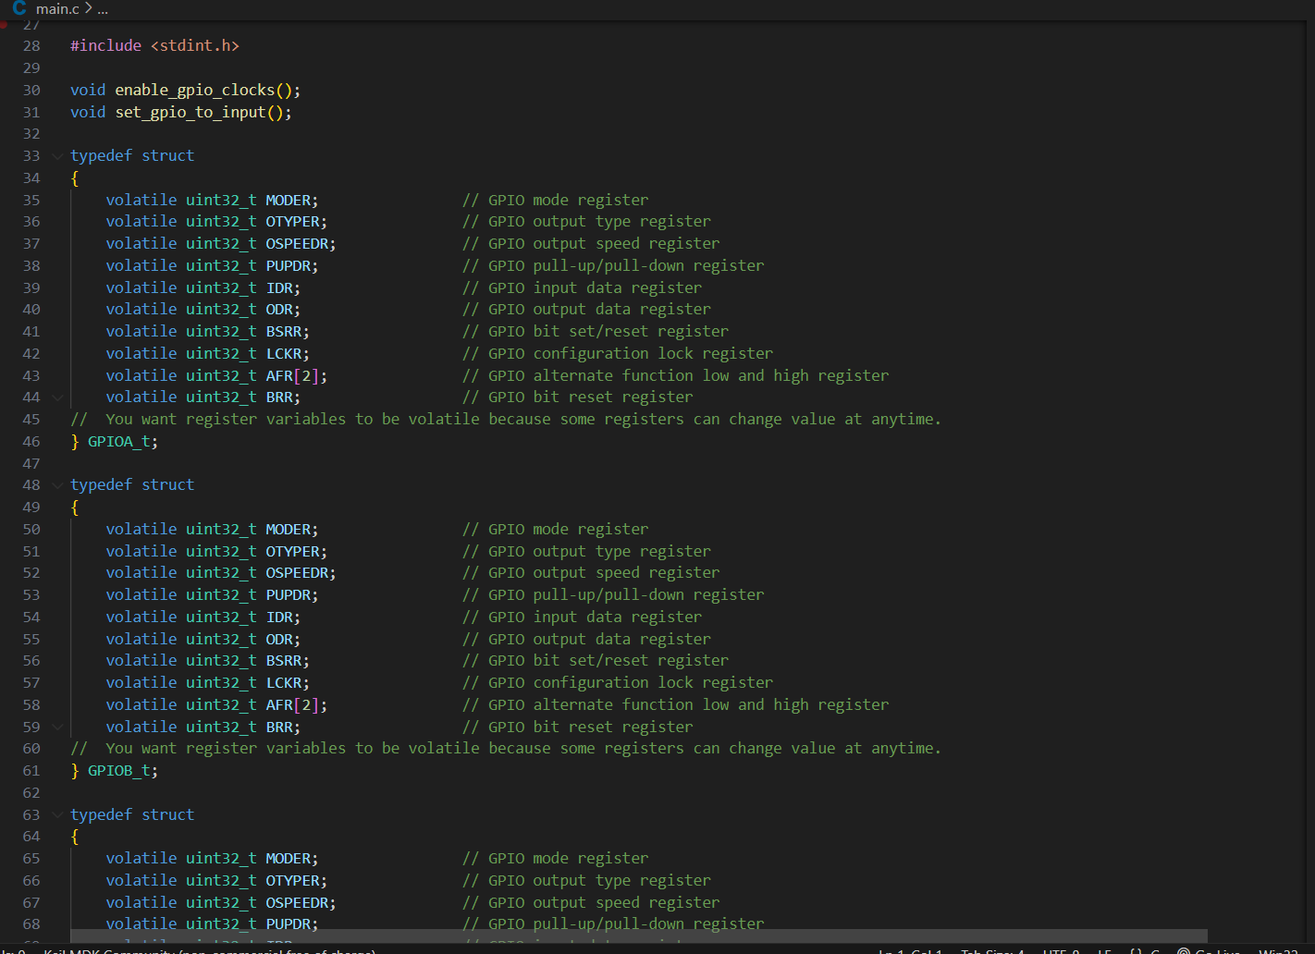The height and width of the screenshot is (954, 1315).
Task: Open the UTF-8 encoding selector
Action: click(x=1061, y=950)
